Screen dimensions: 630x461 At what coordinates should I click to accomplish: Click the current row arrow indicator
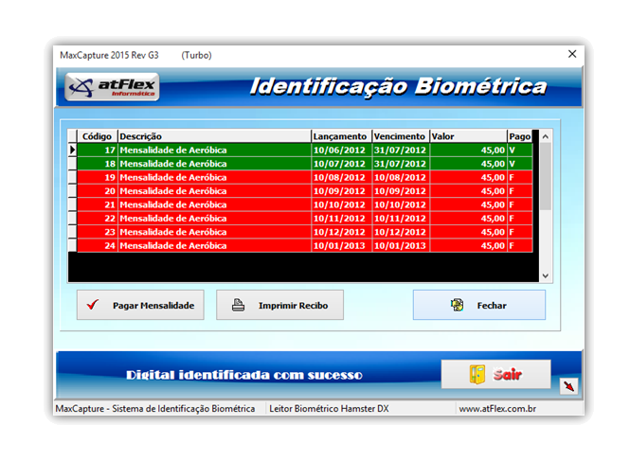[x=72, y=150]
